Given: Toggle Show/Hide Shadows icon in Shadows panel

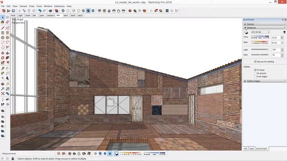Looking at the screenshot, I should (246, 32).
